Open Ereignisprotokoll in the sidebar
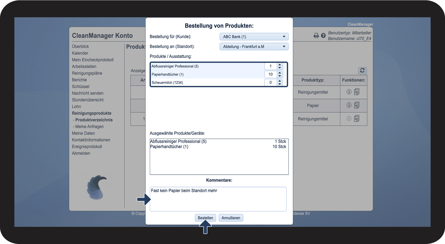Screen dimensions: 445x244 pos(87,147)
